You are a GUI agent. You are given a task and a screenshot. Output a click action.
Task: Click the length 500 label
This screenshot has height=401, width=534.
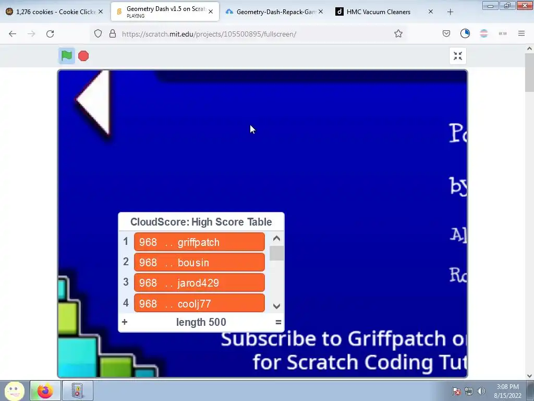pyautogui.click(x=201, y=322)
